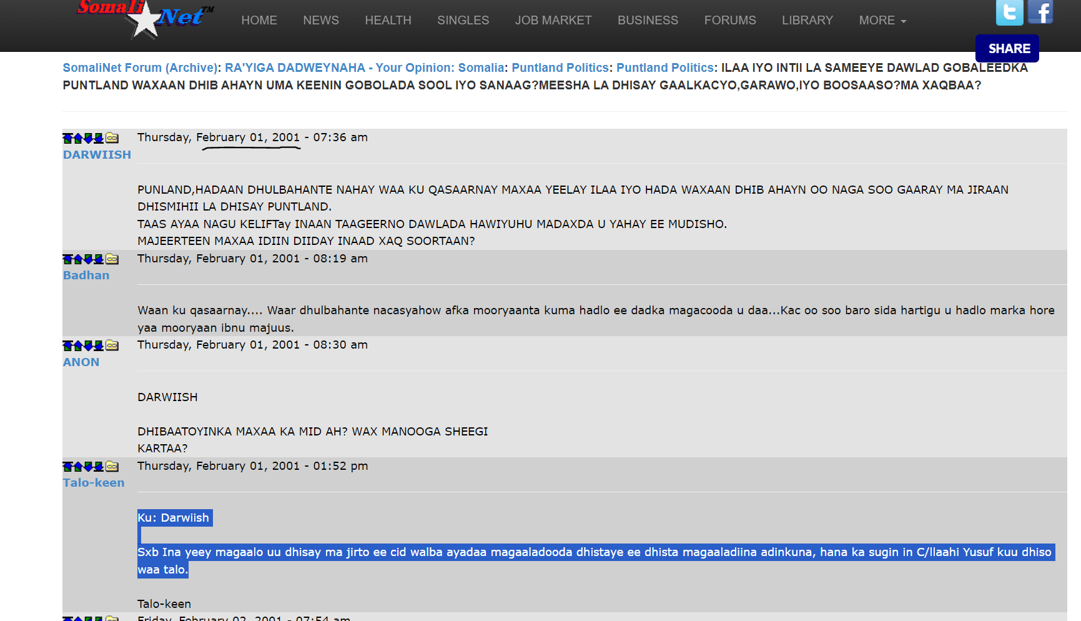Go to next post from ANON post

tap(88, 345)
